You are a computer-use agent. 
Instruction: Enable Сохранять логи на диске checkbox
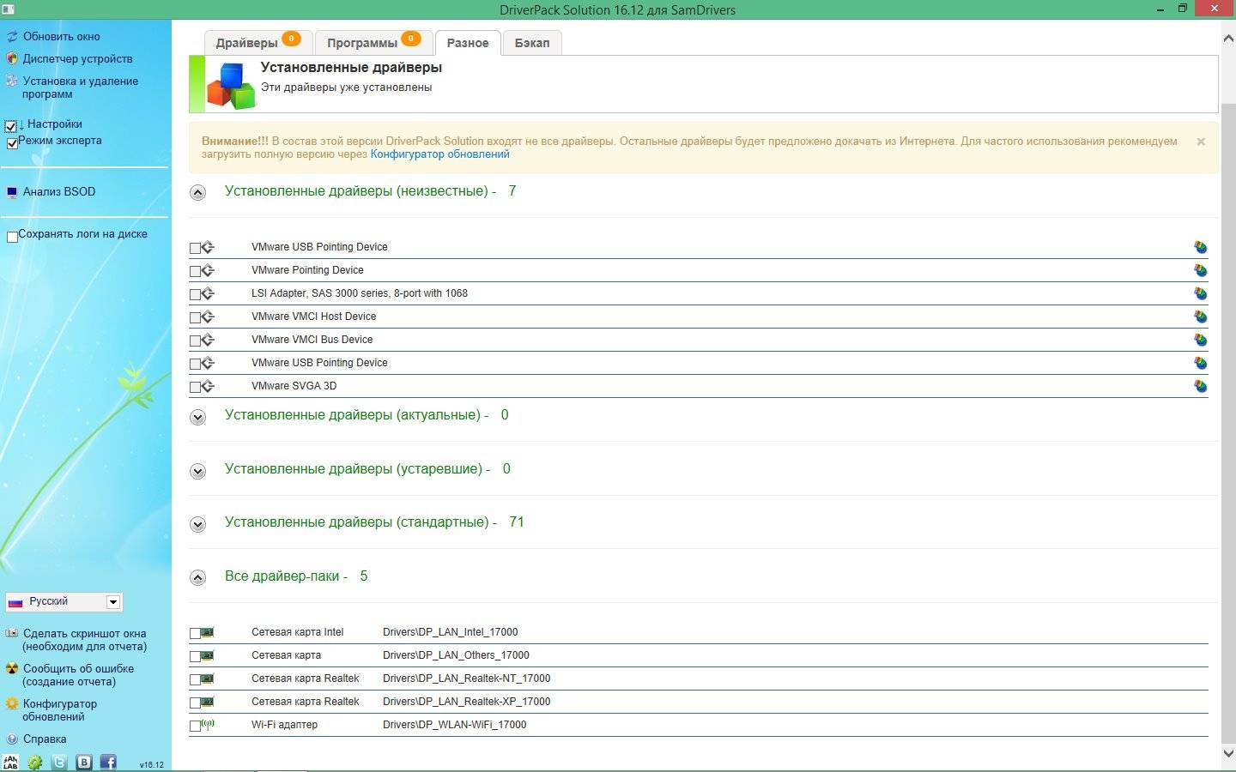(x=12, y=237)
